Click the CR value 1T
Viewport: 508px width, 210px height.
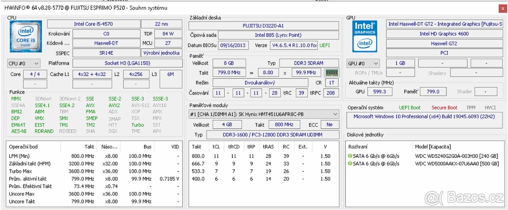[331, 83]
